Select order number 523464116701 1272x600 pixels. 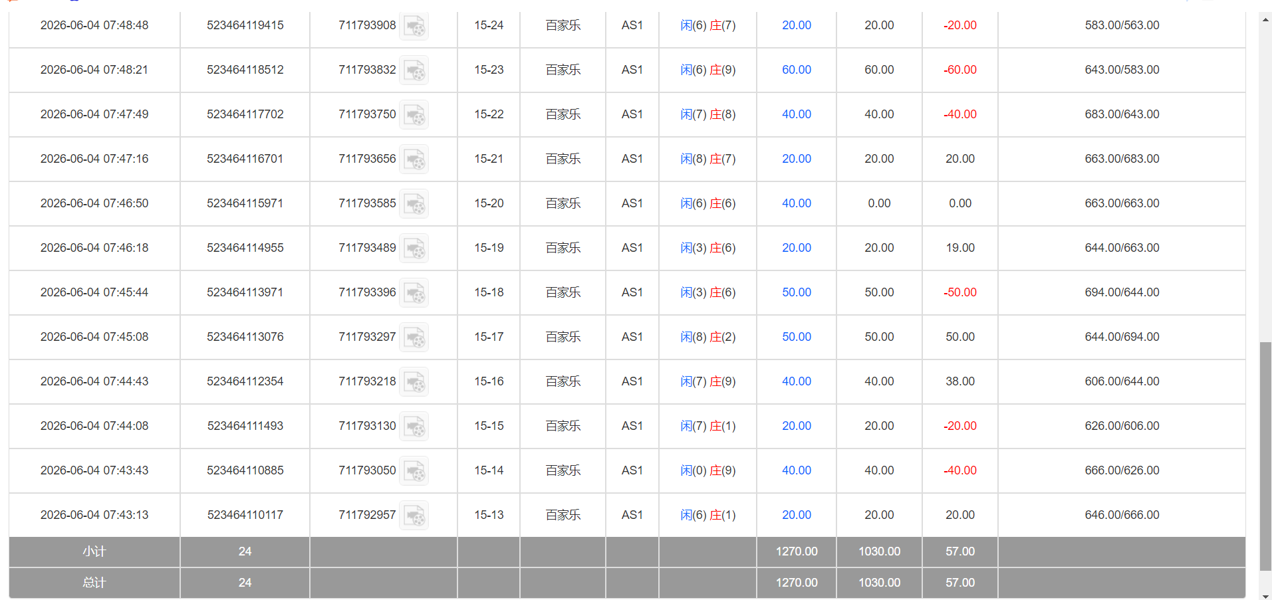coord(245,159)
